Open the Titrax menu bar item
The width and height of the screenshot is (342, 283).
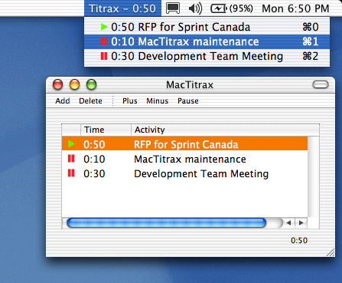[x=122, y=8]
